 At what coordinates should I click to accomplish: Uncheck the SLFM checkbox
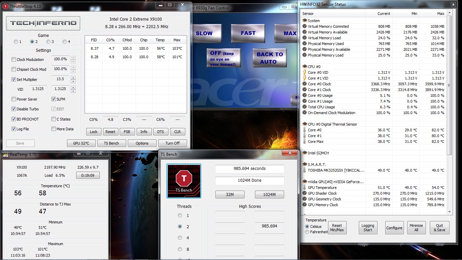pyautogui.click(x=54, y=99)
